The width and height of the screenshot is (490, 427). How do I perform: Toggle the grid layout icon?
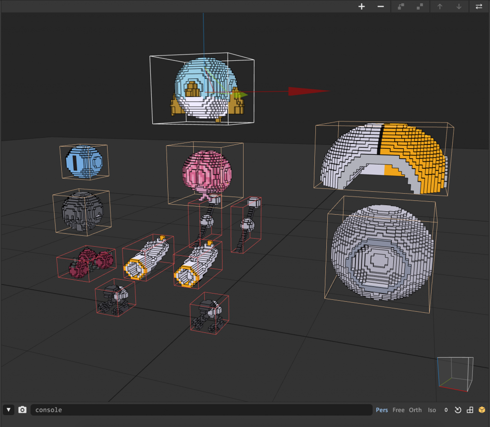(470, 410)
